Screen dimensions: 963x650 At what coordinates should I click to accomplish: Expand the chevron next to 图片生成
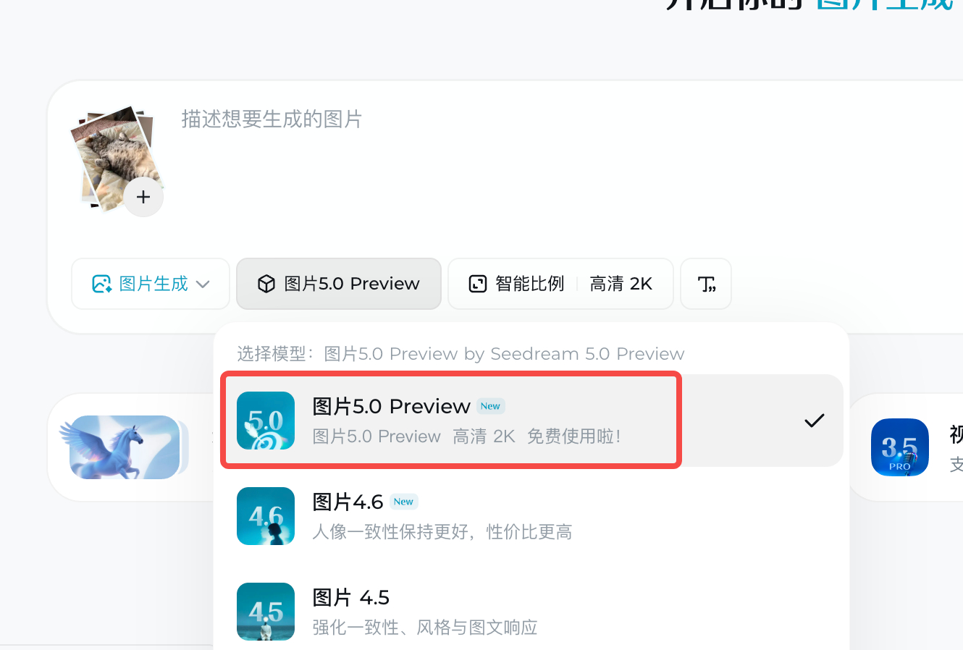pyautogui.click(x=203, y=284)
